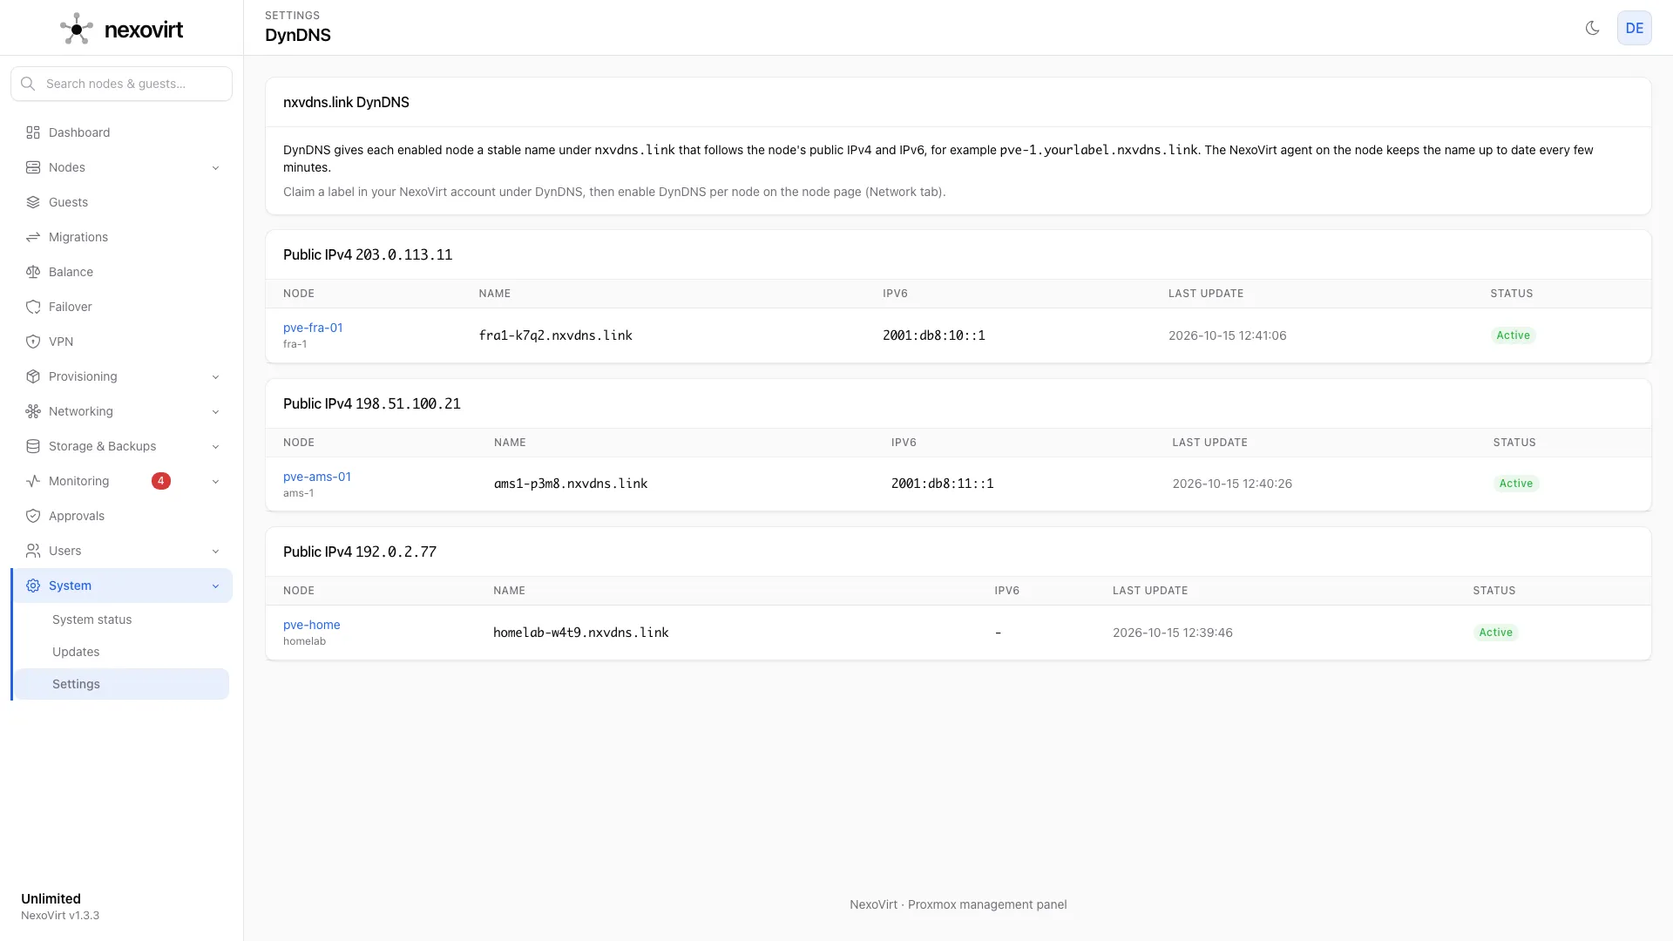
Task: Focus the Search nodes & guests field
Action: pos(121,84)
